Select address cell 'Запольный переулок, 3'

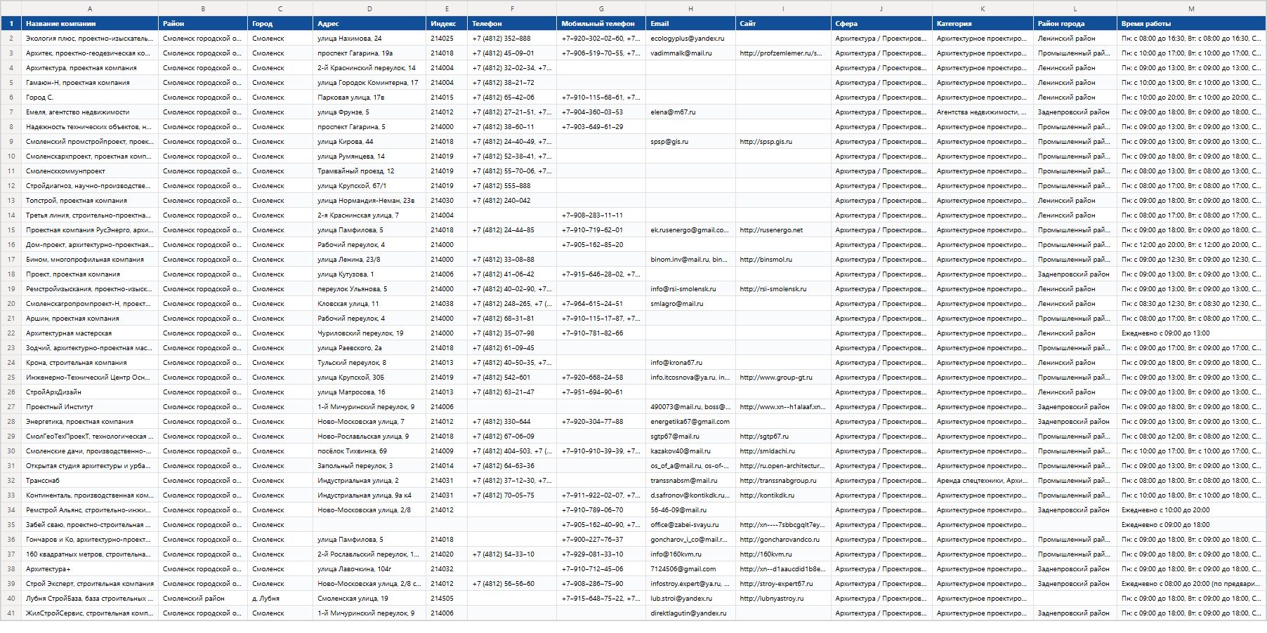coord(369,465)
